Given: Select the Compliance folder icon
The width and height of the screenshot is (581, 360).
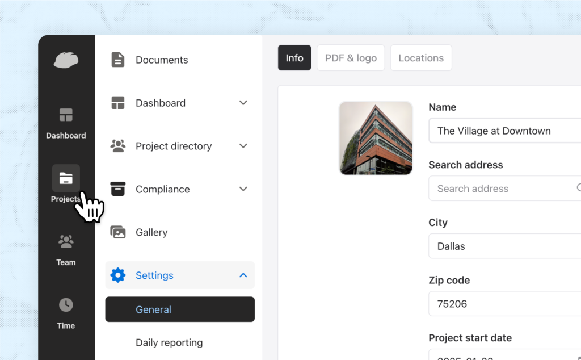Looking at the screenshot, I should (117, 189).
